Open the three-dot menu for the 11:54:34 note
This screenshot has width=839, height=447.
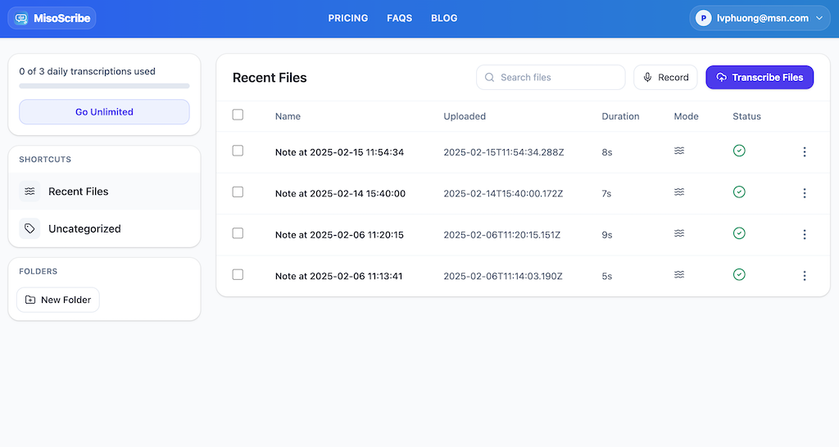805,151
